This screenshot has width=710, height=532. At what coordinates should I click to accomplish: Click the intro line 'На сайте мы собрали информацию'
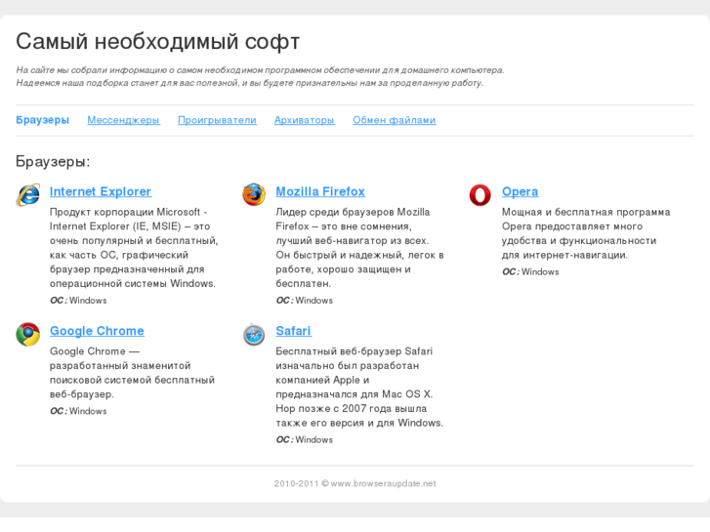(261, 70)
